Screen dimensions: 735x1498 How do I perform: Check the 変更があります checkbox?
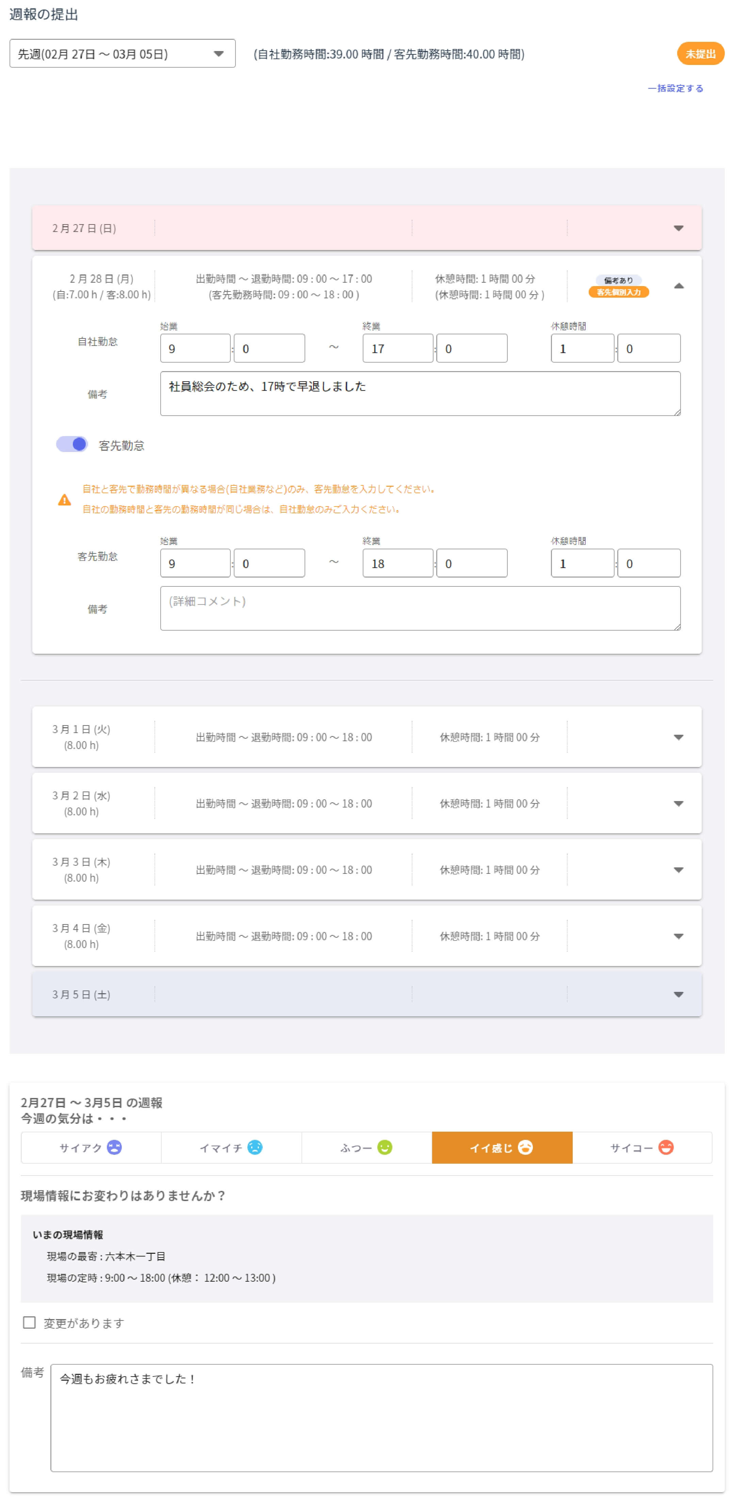click(x=29, y=1322)
